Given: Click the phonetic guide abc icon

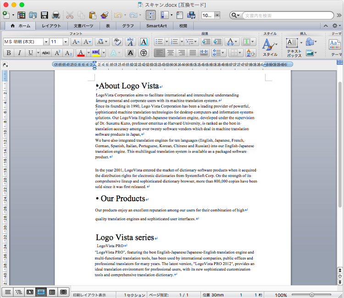Looking at the screenshot, I should pyautogui.click(x=131, y=42).
